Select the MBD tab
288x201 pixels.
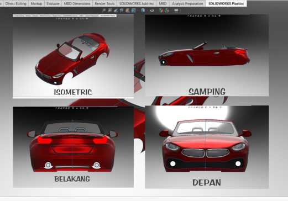coord(163,3)
